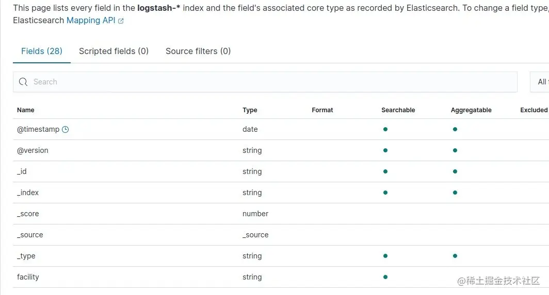Click the external link icon after Mapping API
This screenshot has width=549, height=295.
click(x=121, y=21)
